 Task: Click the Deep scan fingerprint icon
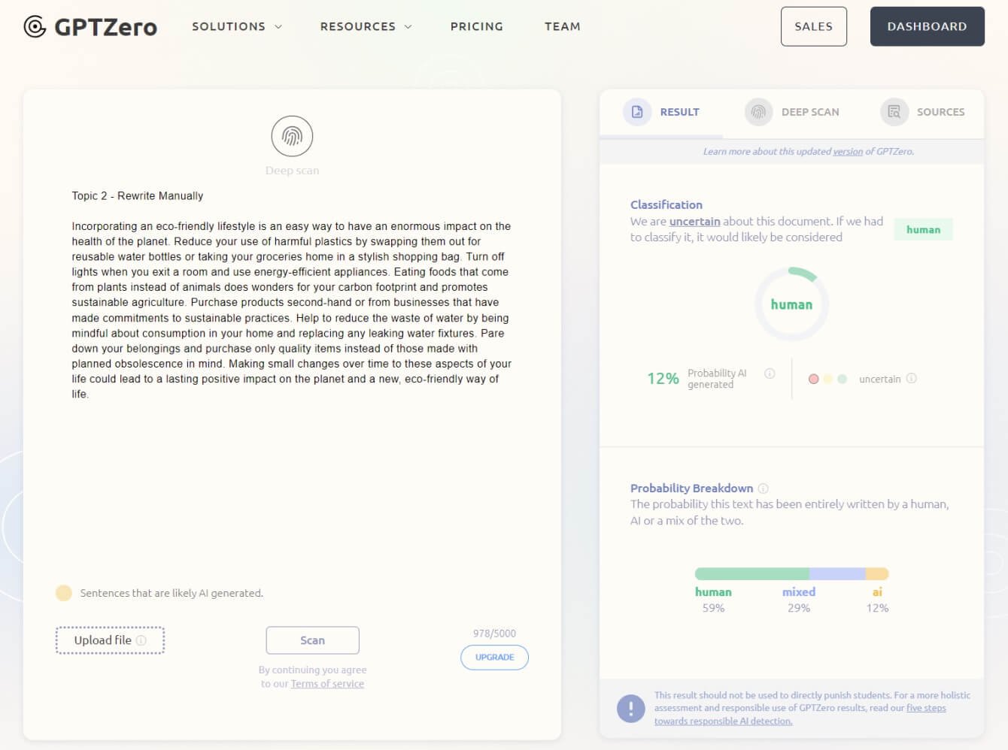292,136
